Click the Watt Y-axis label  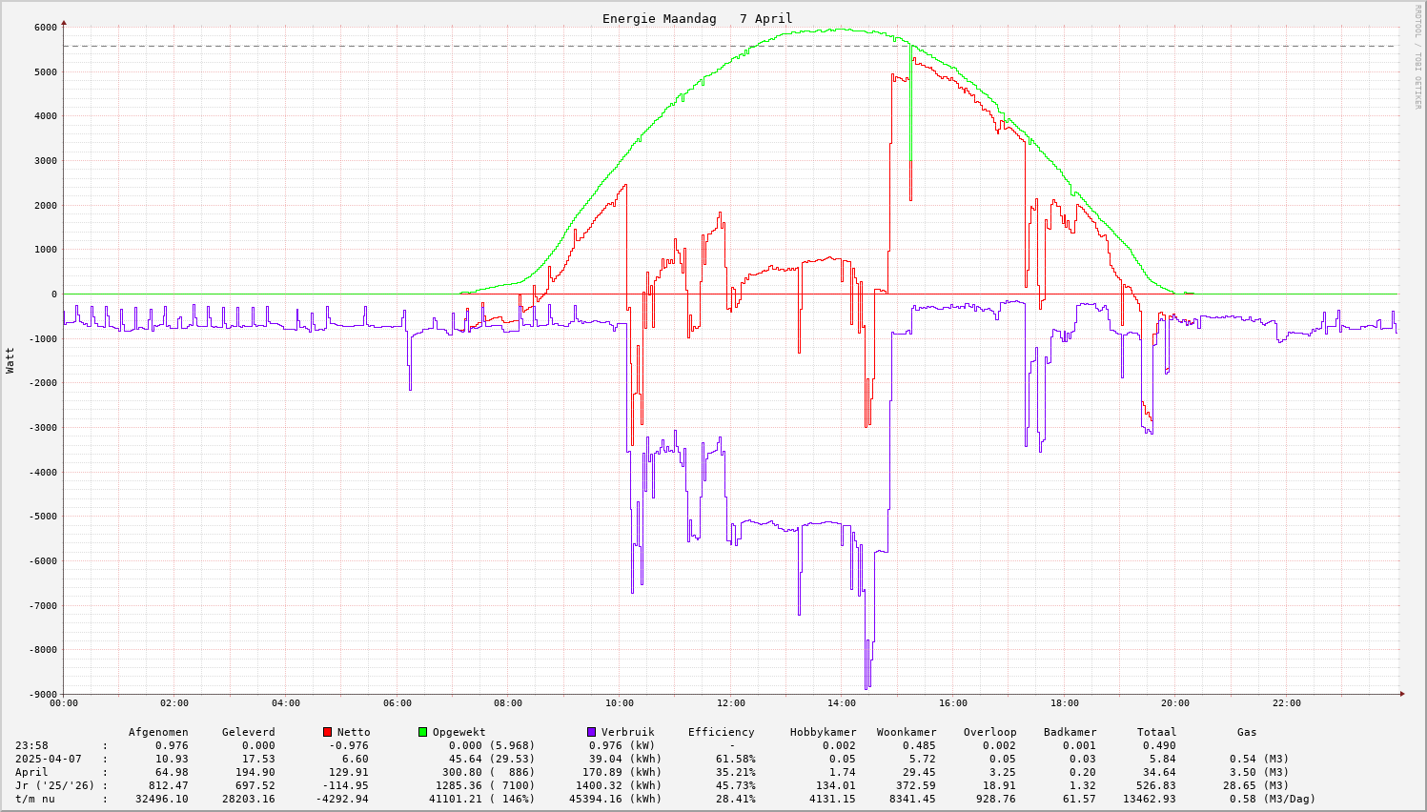tap(10, 360)
